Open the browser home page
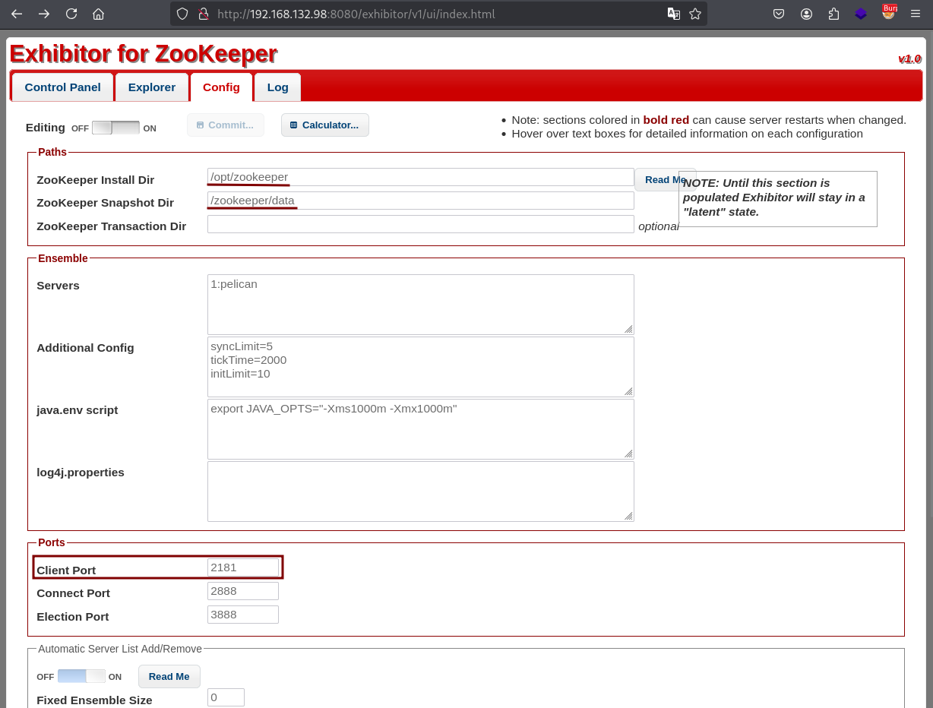 click(x=98, y=14)
